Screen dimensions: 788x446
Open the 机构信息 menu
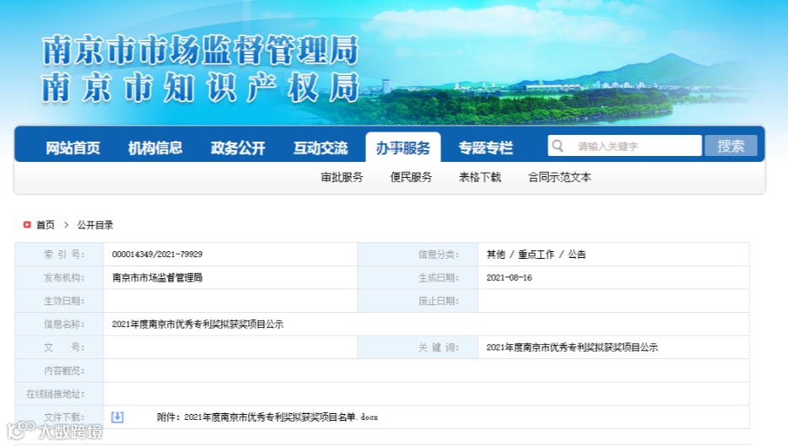(x=155, y=148)
